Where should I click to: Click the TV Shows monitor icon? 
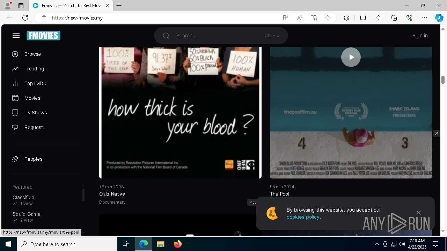[15, 113]
